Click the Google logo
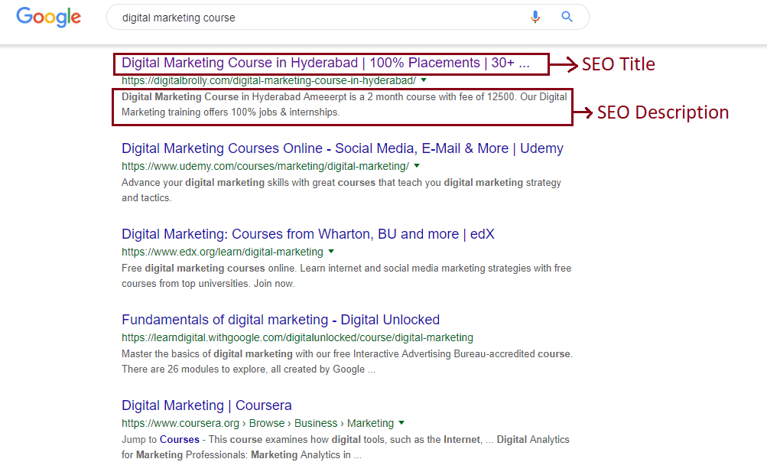Screen dimensions: 767x472 tap(48, 17)
